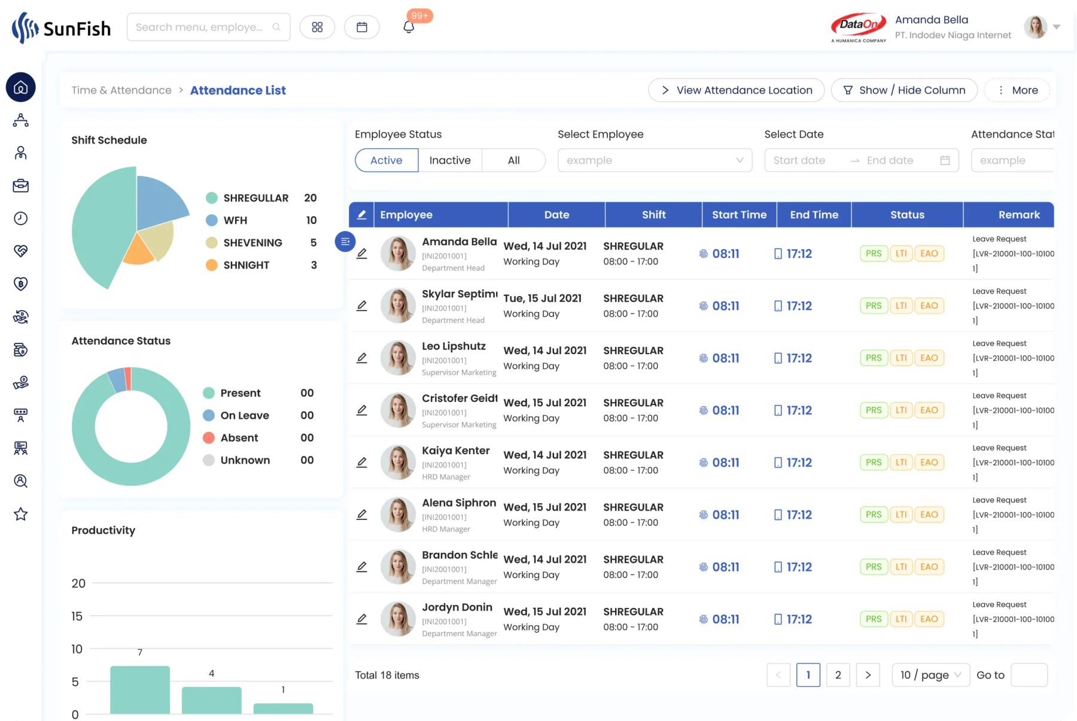Image resolution: width=1077 pixels, height=721 pixels.
Task: Click the Start date input
Action: point(799,160)
